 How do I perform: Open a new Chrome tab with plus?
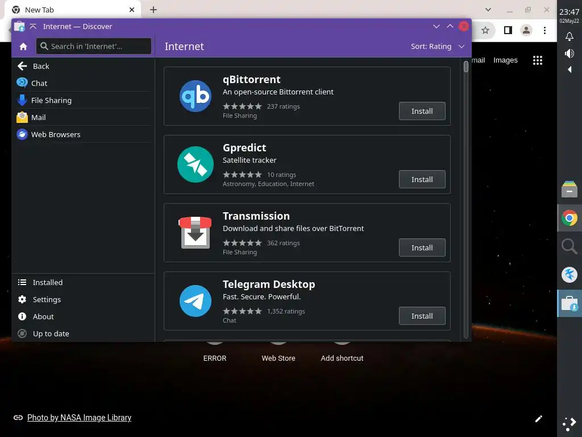pos(153,10)
